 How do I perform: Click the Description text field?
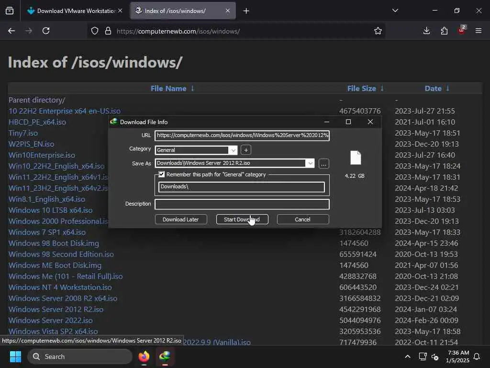click(x=242, y=204)
